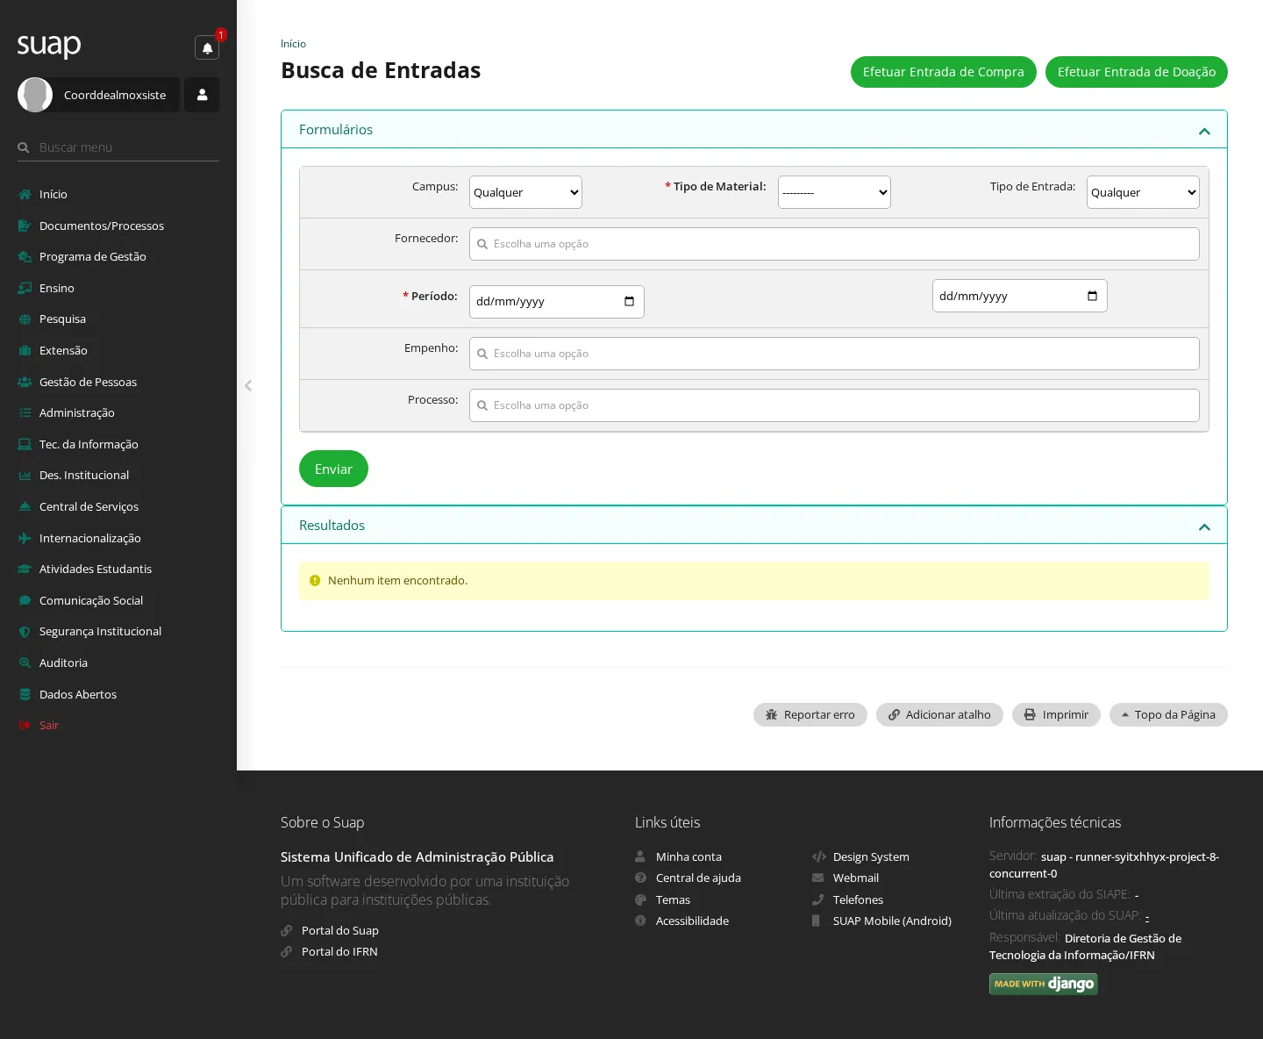Click the Empenho selection field

(x=834, y=354)
